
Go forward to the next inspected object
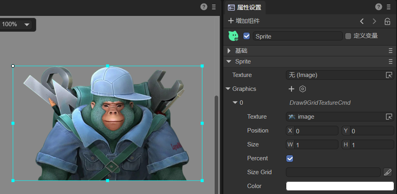point(374,21)
